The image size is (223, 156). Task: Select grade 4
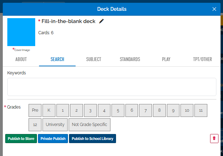pos(104,110)
